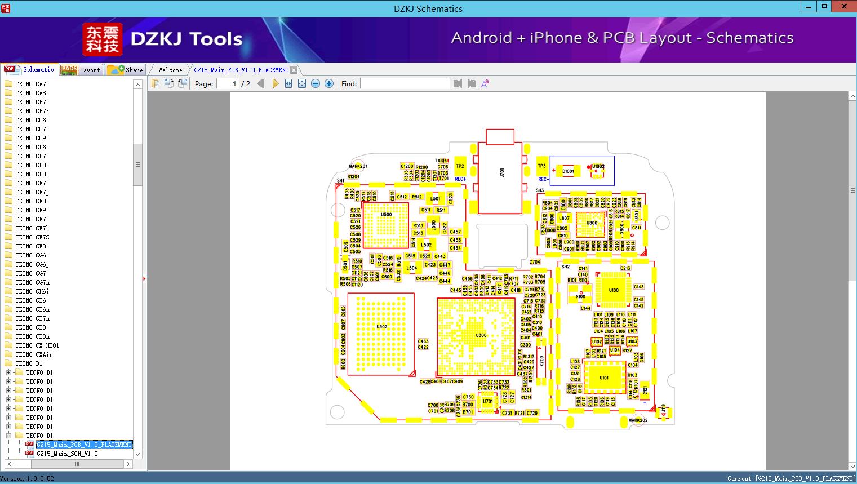
Task: Open the Share tab
Action: tap(125, 69)
